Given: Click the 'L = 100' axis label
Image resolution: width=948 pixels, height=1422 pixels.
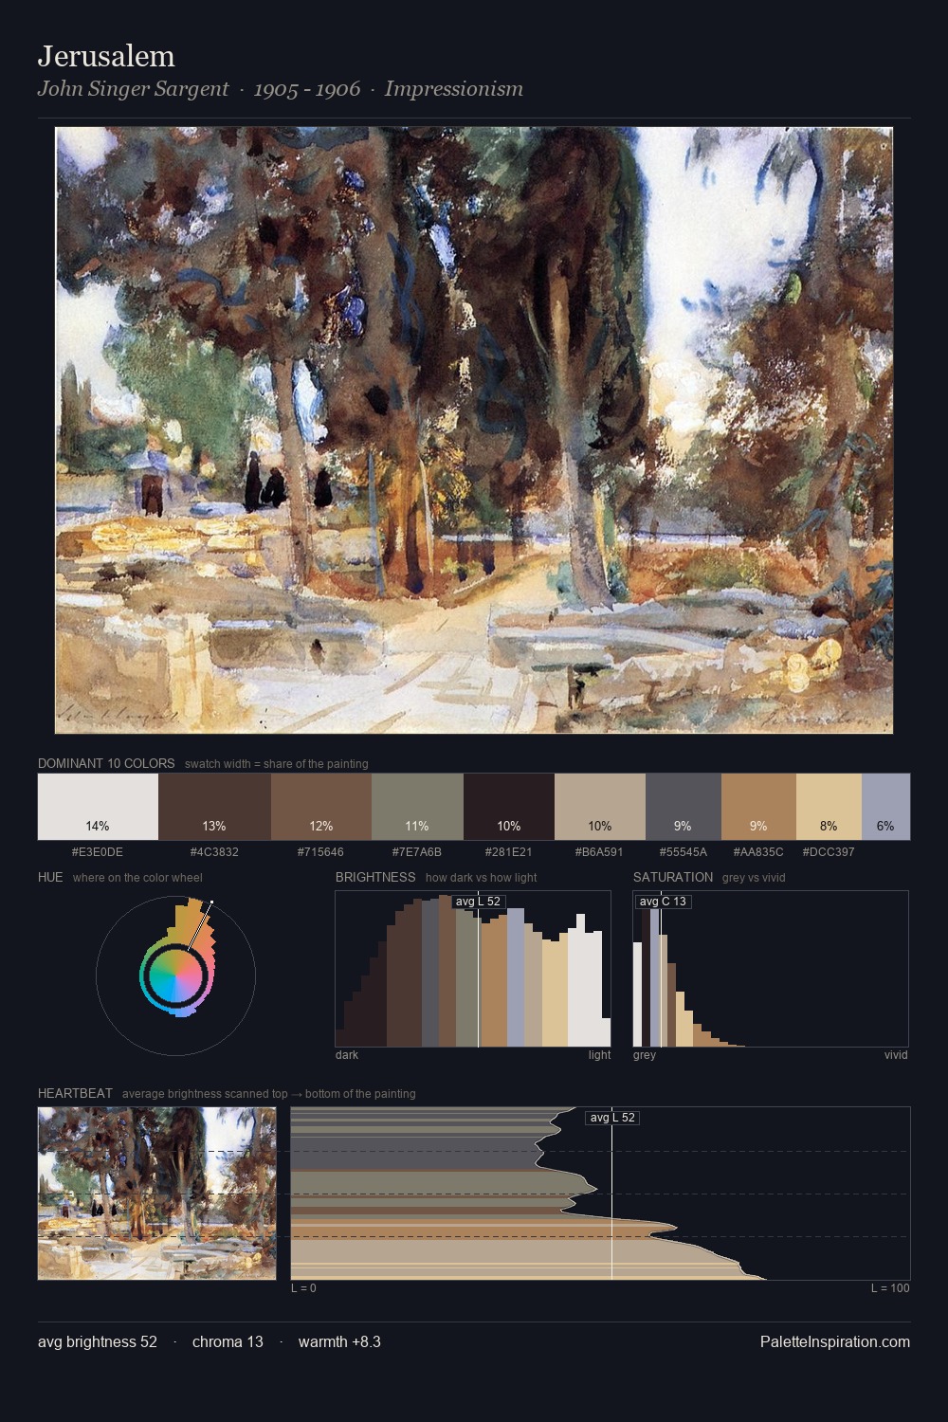Looking at the screenshot, I should (x=890, y=1288).
